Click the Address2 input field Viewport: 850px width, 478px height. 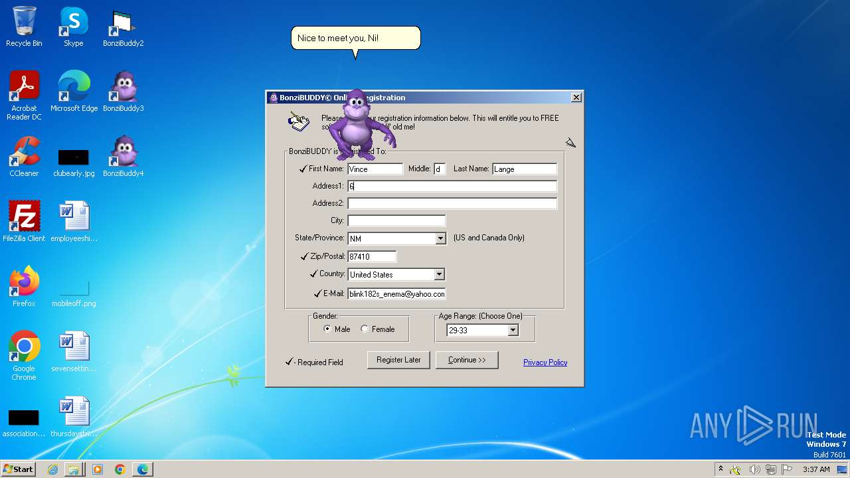452,204
